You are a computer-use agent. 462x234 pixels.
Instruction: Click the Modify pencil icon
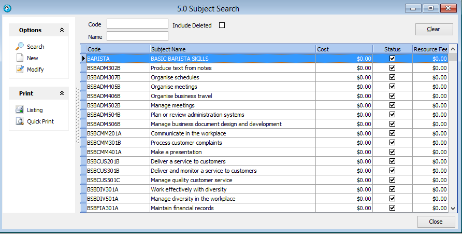point(20,70)
